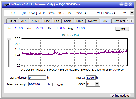Click the LtnFlash chip icon in title bar
The width and height of the screenshot is (136, 99).
coord(6,5)
